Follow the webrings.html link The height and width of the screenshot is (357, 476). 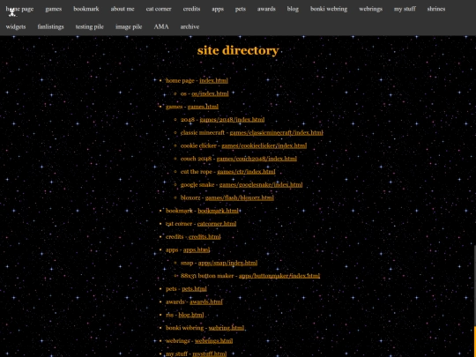[x=213, y=340]
